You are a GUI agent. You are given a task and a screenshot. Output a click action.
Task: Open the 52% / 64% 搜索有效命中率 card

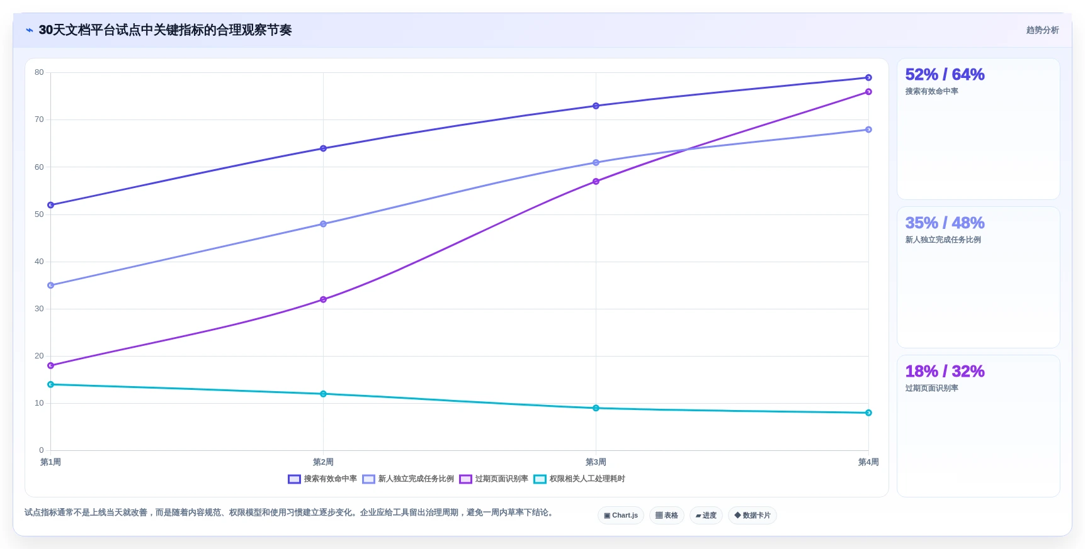[978, 129]
